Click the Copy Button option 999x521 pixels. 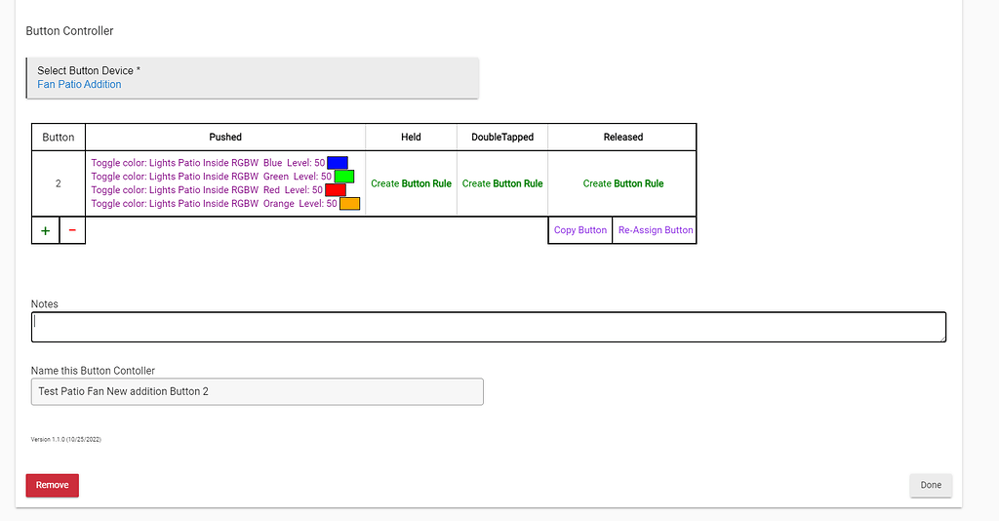pos(579,230)
